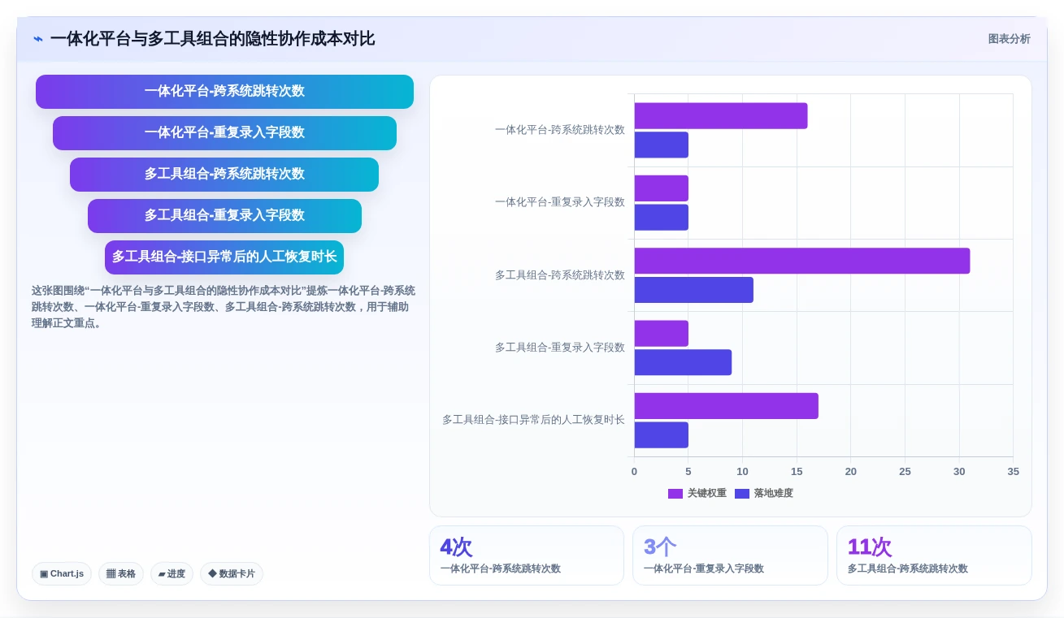Viewport: 1064px width, 618px height.
Task: Click the blue bar for 多工具组合-重复录入字段数
Action: point(684,362)
